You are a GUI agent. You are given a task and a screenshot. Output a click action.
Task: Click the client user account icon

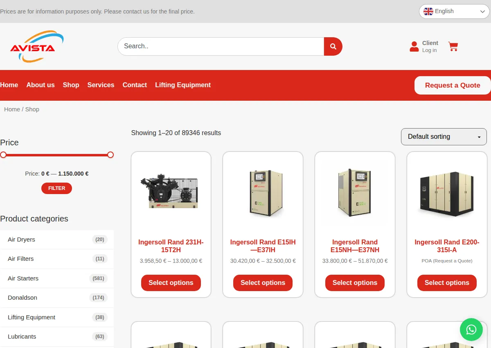(414, 46)
